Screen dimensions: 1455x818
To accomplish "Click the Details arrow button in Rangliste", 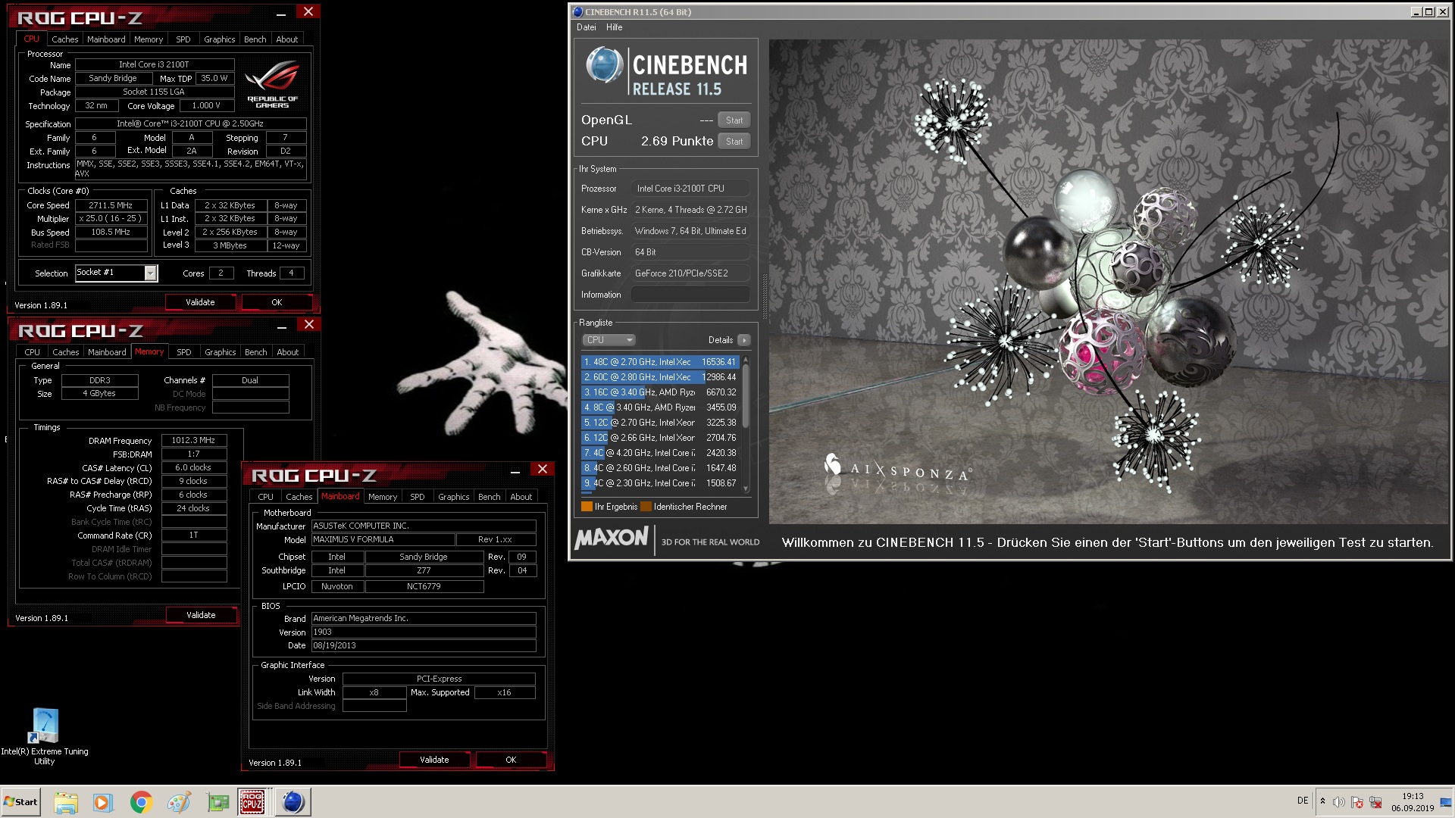I will coord(744,340).
